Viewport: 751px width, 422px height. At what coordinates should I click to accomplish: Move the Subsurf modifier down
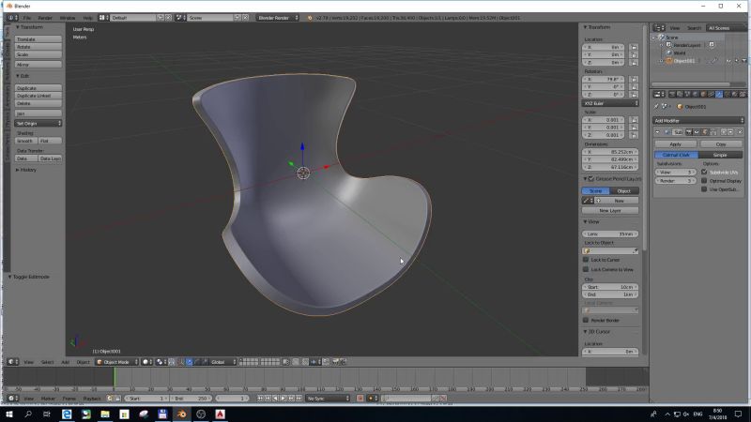coord(730,131)
